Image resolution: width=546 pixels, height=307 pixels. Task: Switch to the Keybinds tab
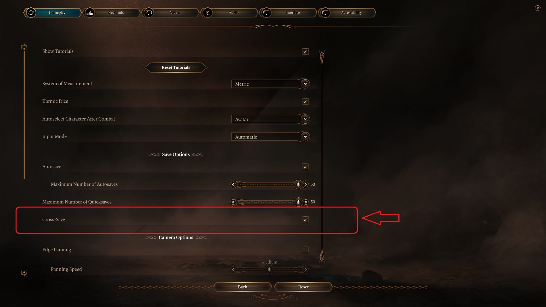115,13
